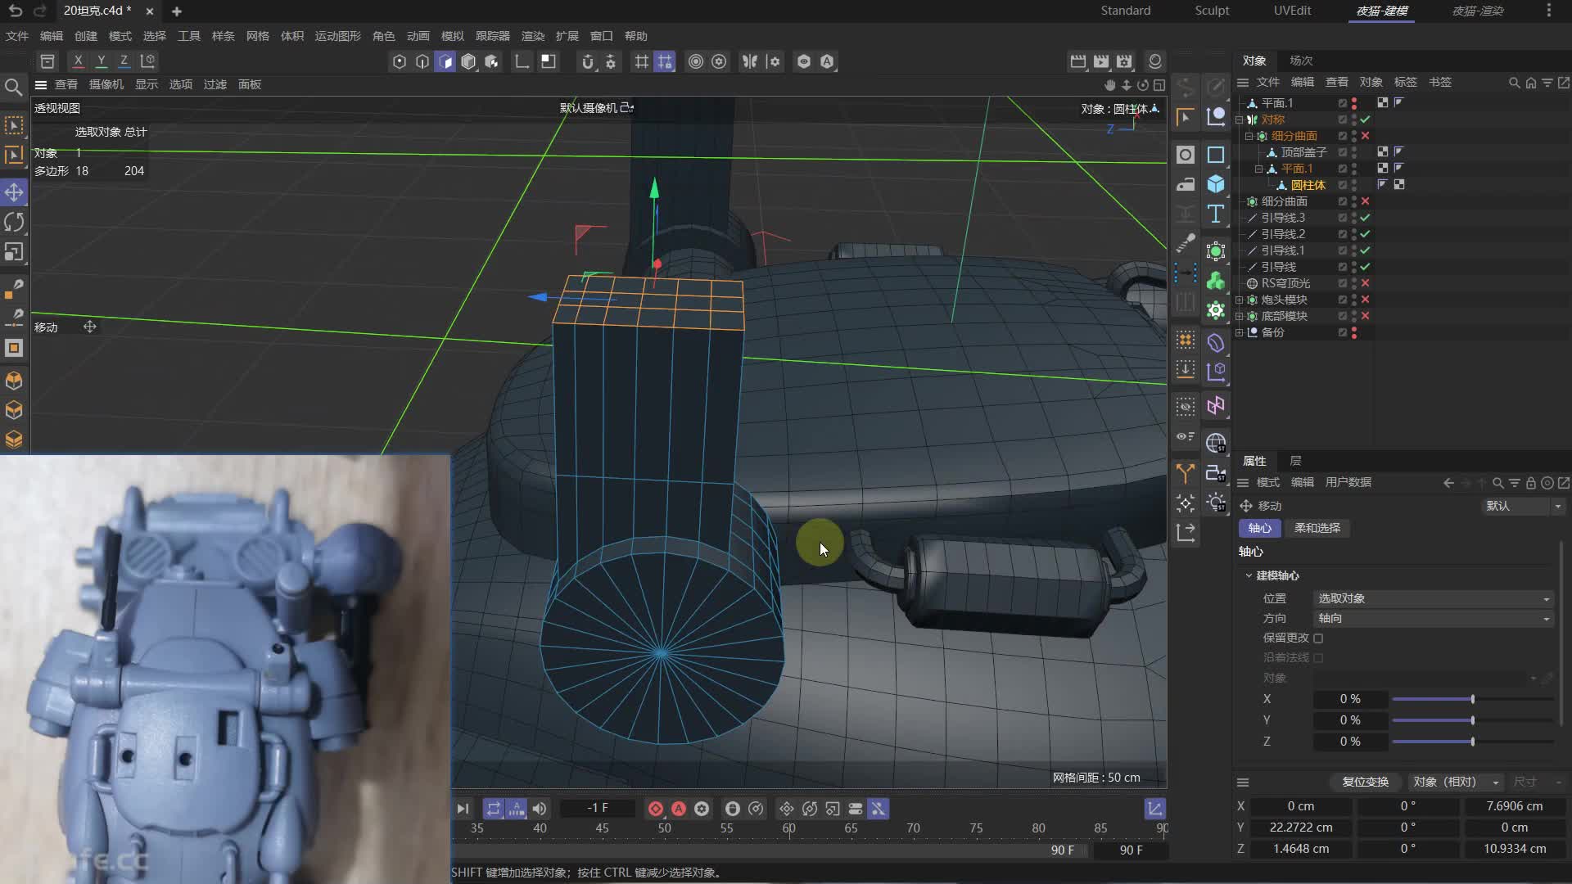This screenshot has height=884, width=1572.
Task: Collapse the 建模轴心 section
Action: tap(1249, 575)
